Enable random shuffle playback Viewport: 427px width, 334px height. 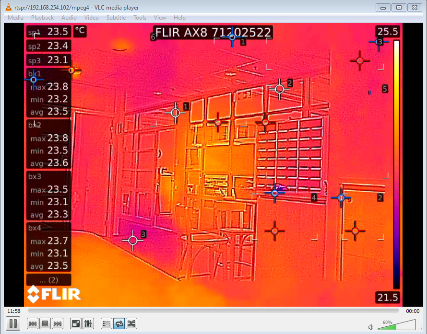[131, 323]
